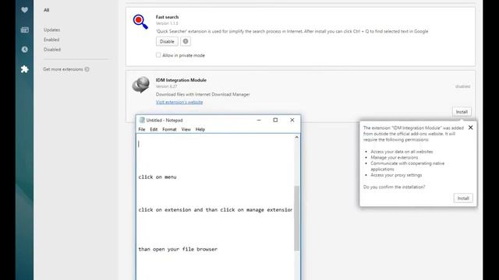
Task: Enable Allow in private mode checkbox
Action: click(x=158, y=55)
